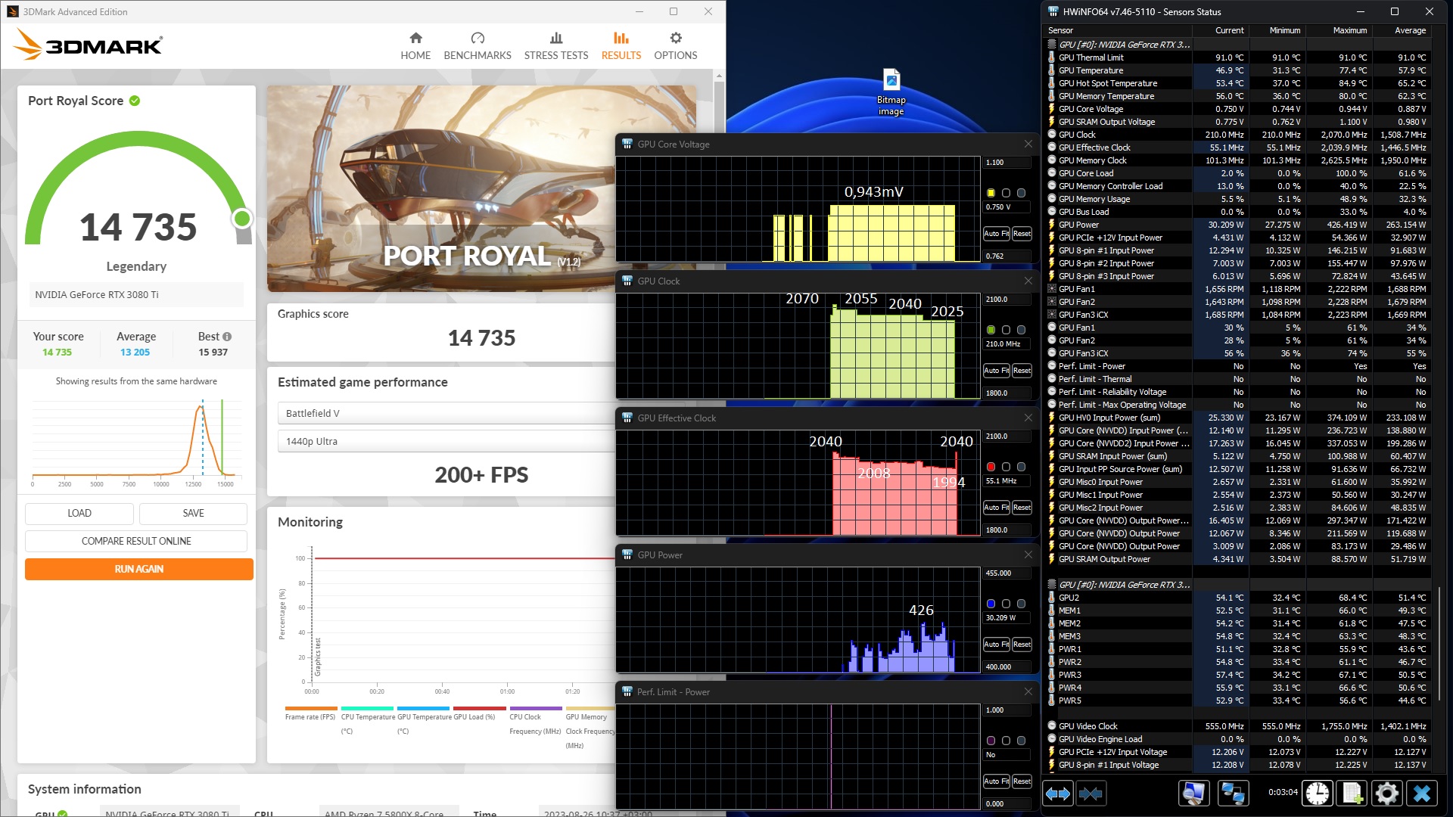Click the red color swatch in GPU Effective Clock graph
Image resolution: width=1453 pixels, height=817 pixels.
(991, 467)
